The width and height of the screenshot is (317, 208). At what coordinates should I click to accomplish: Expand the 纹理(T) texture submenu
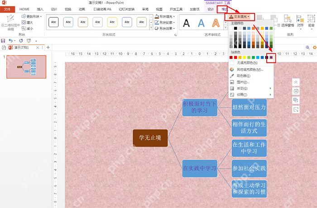(x=252, y=95)
